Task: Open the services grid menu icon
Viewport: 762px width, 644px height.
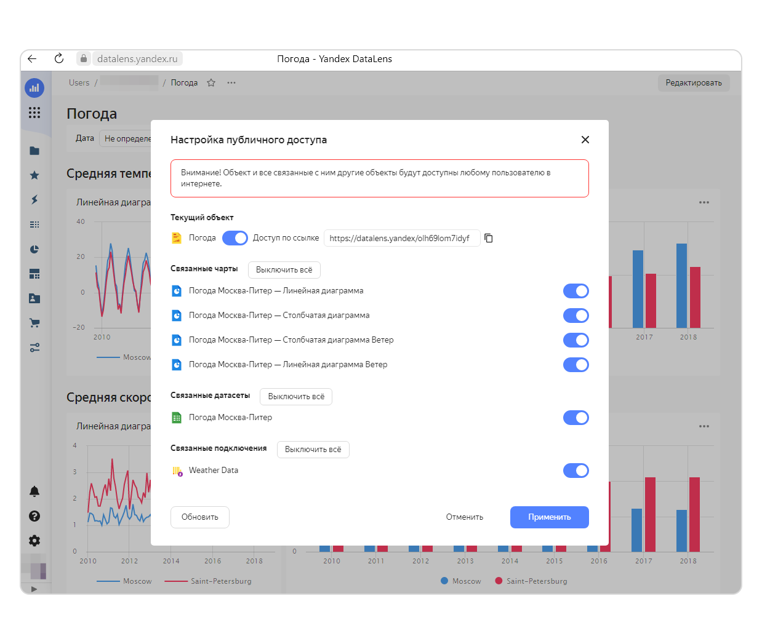Action: tap(34, 113)
